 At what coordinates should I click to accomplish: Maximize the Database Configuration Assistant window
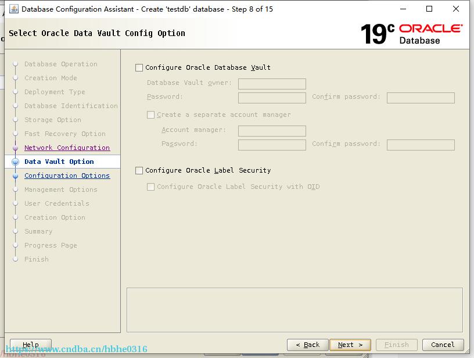(429, 9)
